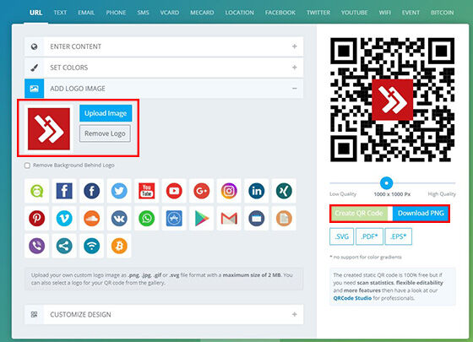Go to the Event tab
473x342 pixels.
click(410, 13)
